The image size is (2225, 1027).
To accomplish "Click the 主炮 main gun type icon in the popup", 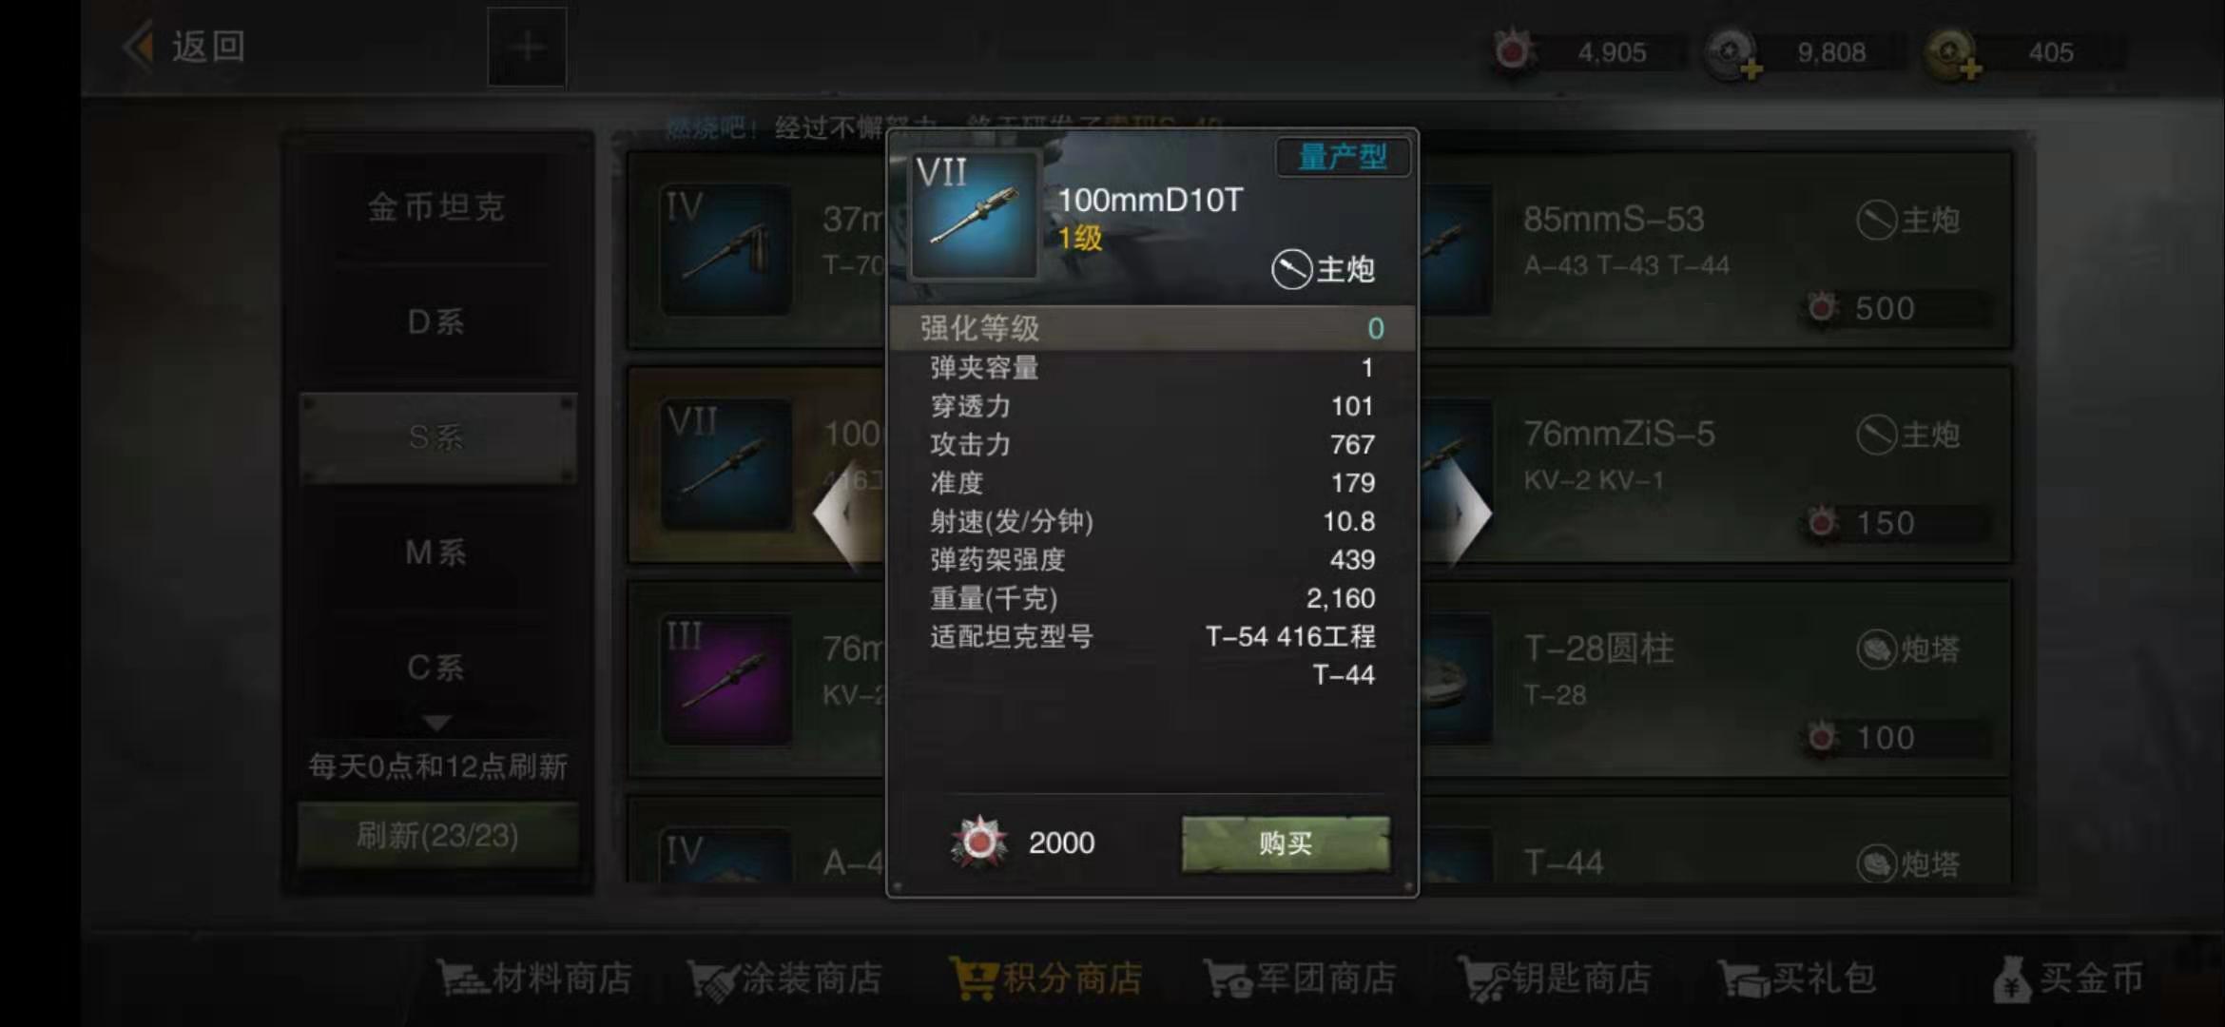I will coord(1291,269).
